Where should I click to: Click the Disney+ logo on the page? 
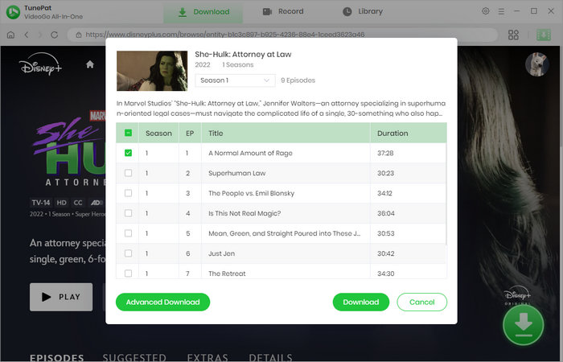point(40,64)
